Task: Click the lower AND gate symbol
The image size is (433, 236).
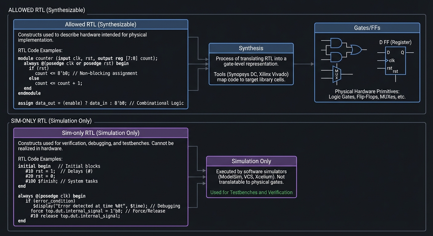Action: pyautogui.click(x=336, y=57)
